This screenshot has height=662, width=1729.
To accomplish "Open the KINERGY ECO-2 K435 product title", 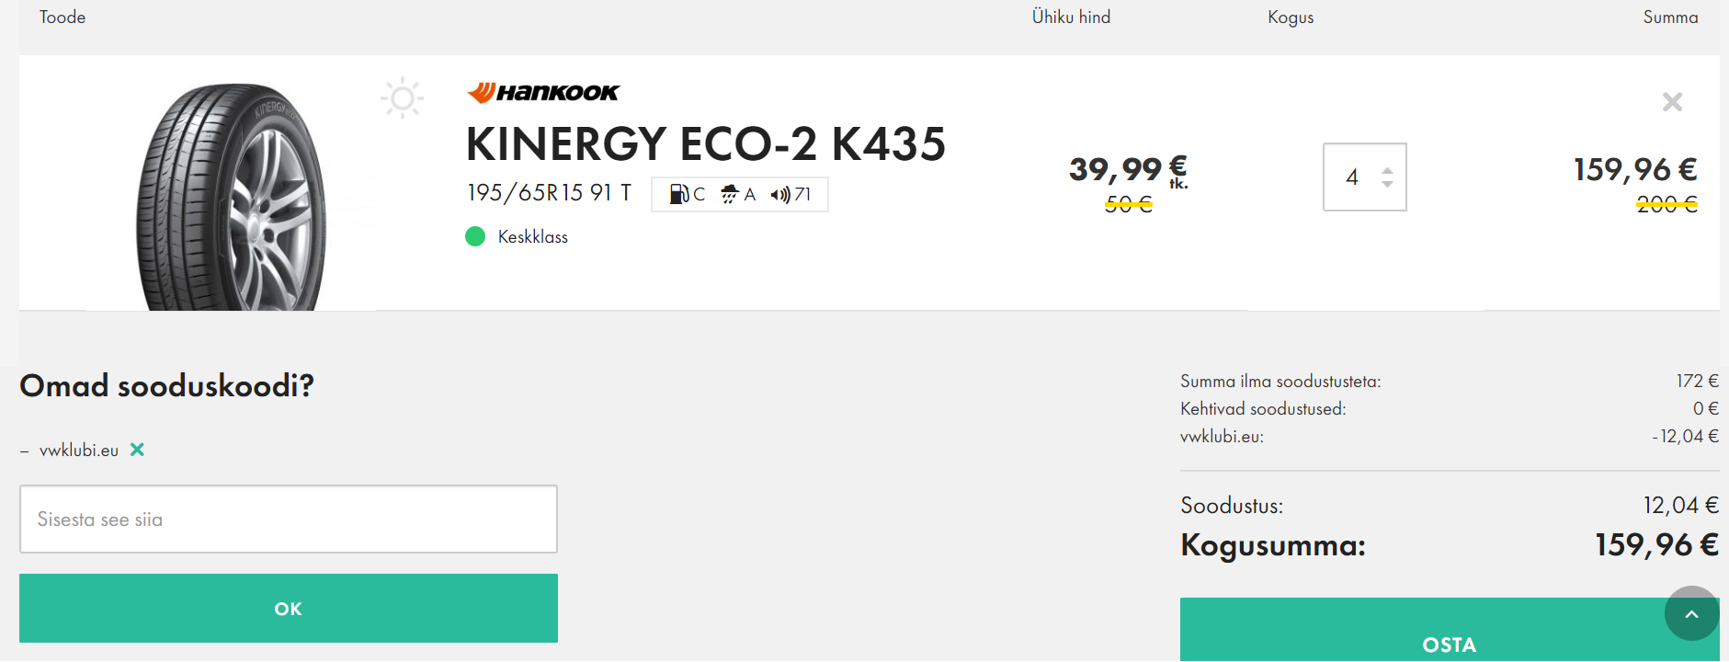I will click(705, 144).
